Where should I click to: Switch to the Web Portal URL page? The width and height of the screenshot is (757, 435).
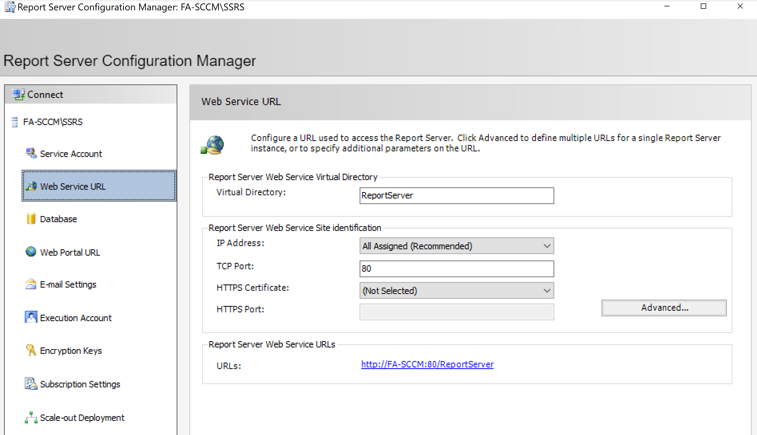(x=70, y=252)
